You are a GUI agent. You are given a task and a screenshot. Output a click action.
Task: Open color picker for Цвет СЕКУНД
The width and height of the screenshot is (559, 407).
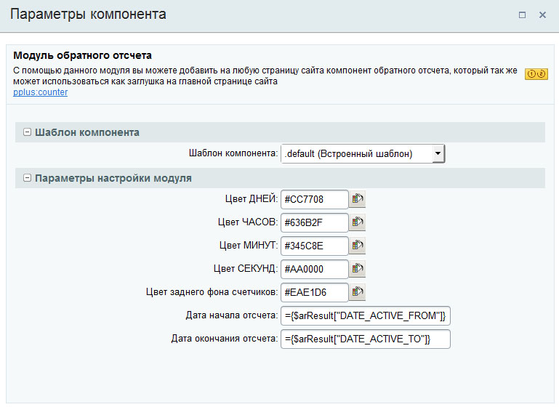tap(357, 269)
